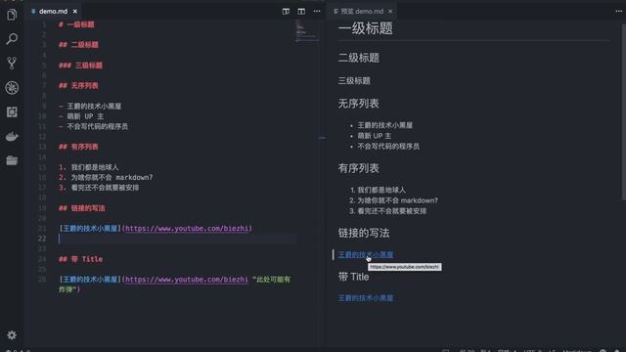626x352 pixels.
Task: Click '- 不会写代码的程序员' line in editor
Action: click(x=93, y=126)
